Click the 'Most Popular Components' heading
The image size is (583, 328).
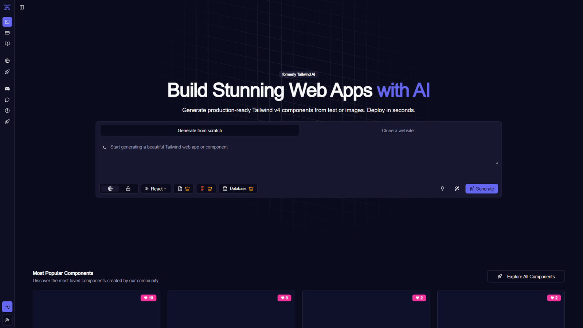pos(63,273)
